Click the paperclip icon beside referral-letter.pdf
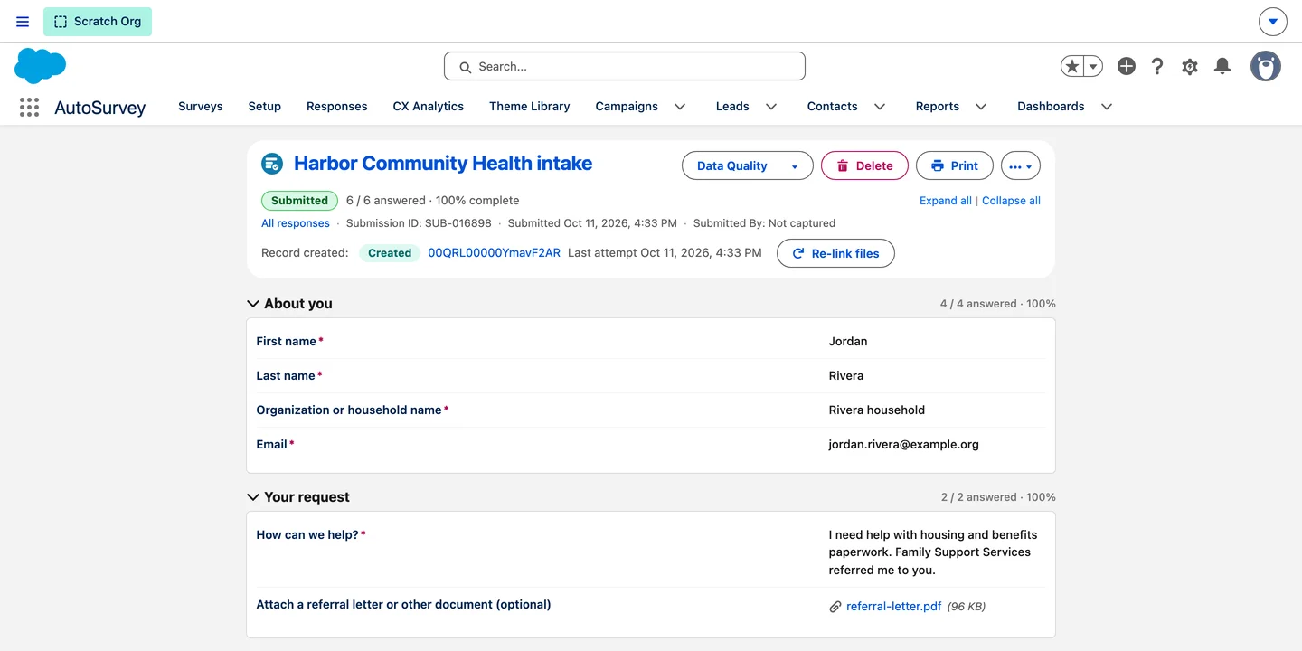 835,607
